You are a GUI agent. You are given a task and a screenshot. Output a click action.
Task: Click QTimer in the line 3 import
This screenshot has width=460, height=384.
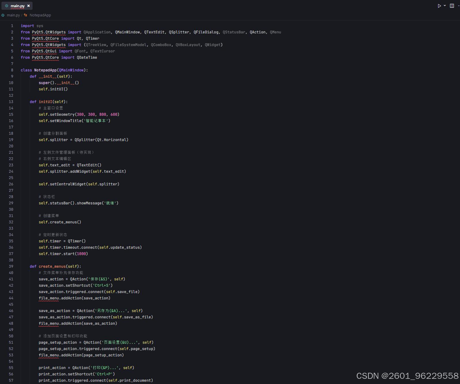(93, 39)
